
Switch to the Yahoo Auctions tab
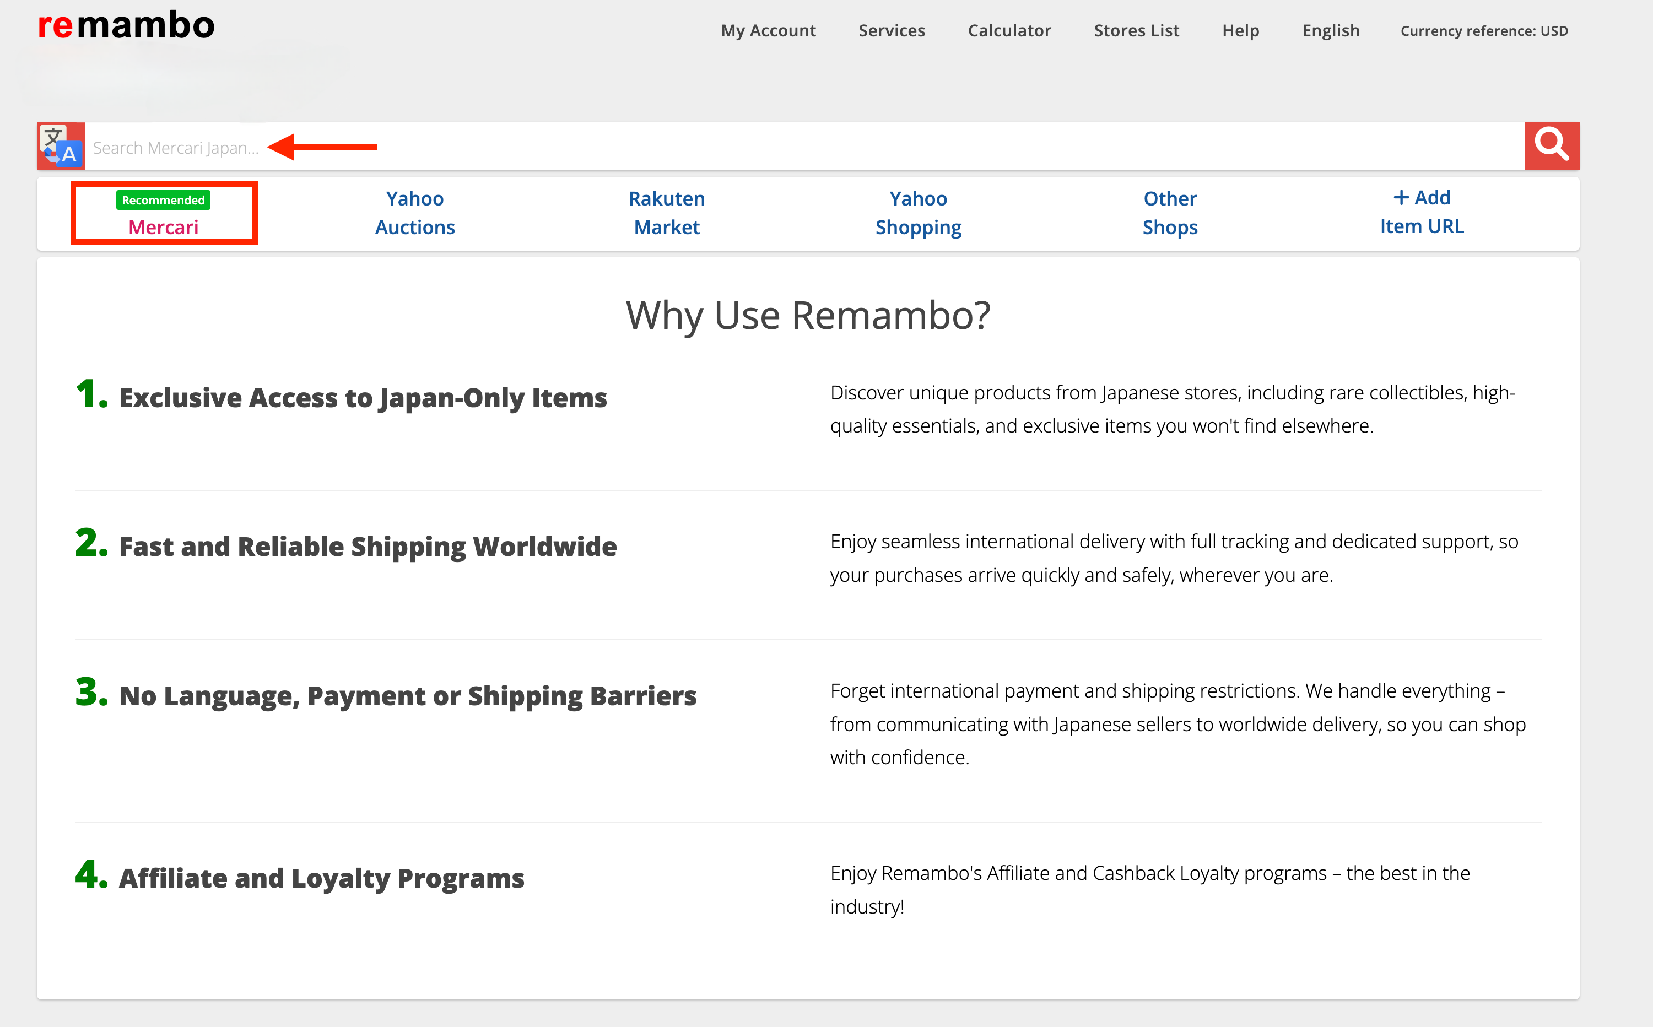pos(415,213)
